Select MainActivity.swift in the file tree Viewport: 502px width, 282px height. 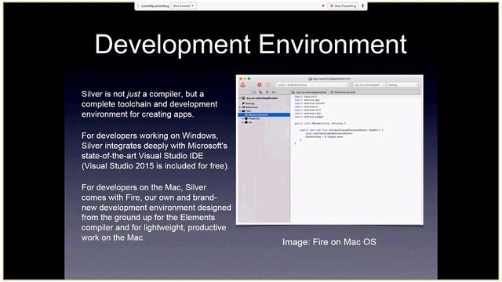click(264, 114)
